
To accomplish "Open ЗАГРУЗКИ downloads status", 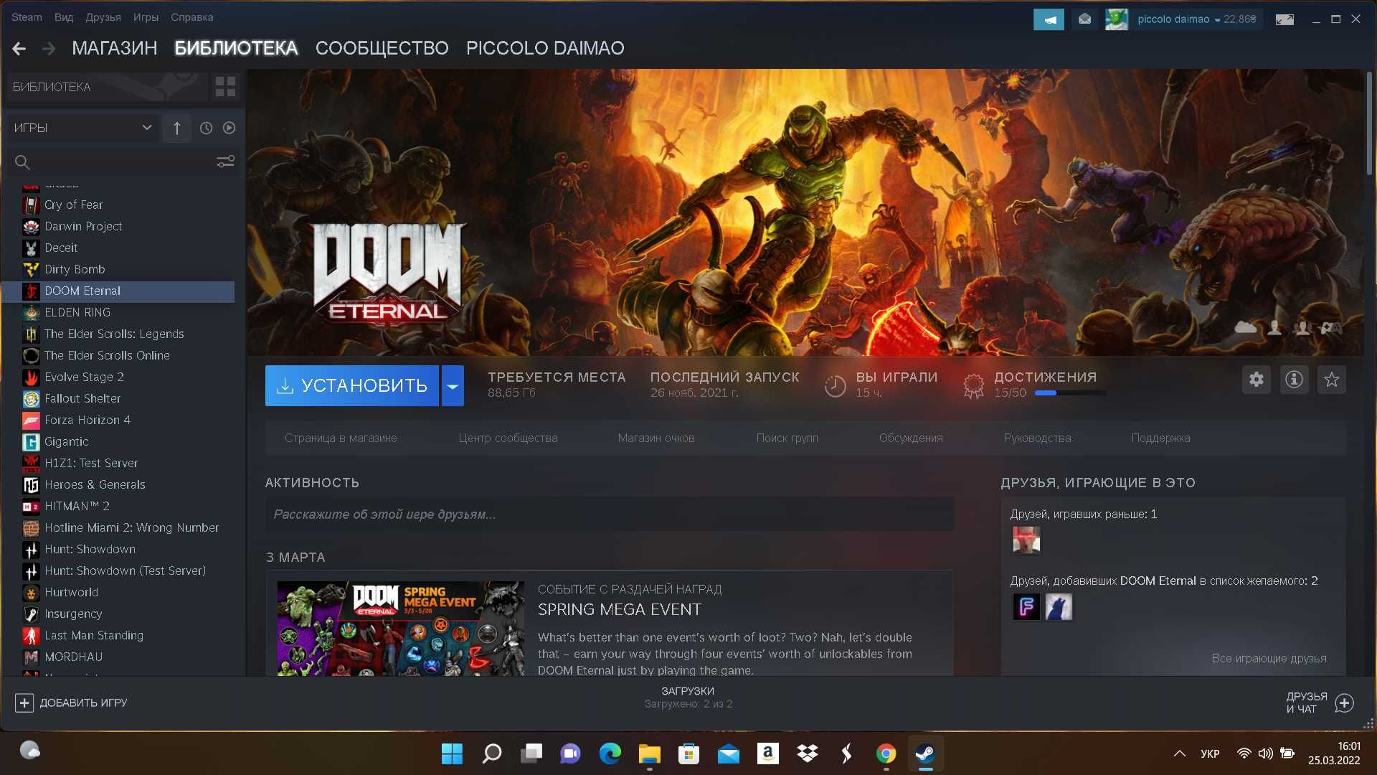I will click(x=688, y=697).
